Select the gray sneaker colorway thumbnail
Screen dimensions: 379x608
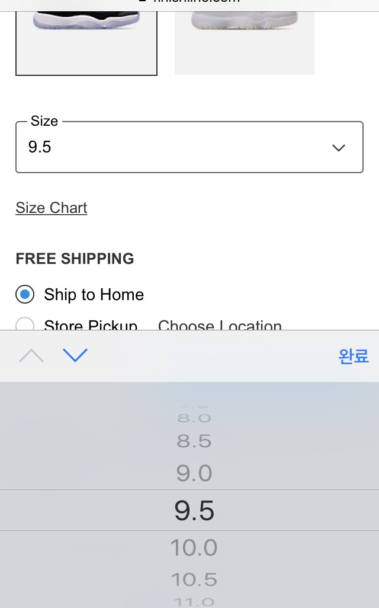(x=245, y=43)
